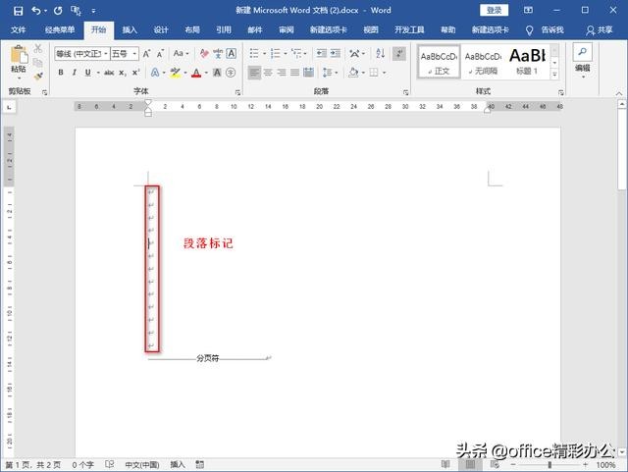This screenshot has height=472, width=628.
Task: Click the Paste clipboard icon
Action: 19,55
